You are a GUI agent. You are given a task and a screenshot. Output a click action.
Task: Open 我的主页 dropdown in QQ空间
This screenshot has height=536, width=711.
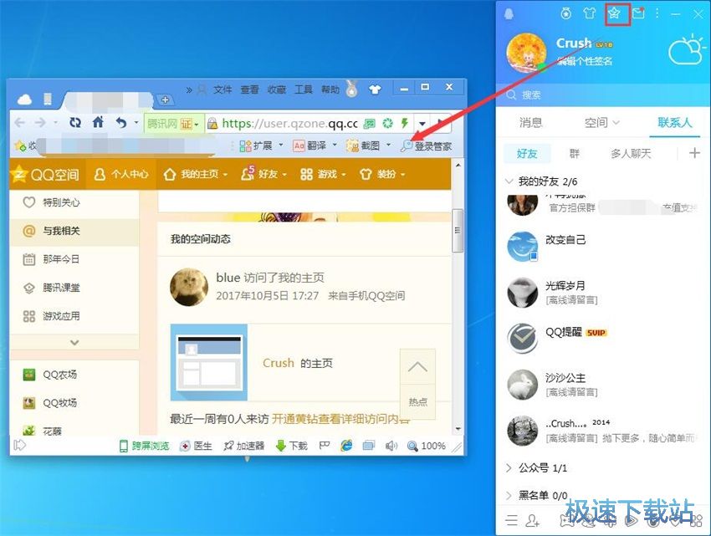point(196,174)
